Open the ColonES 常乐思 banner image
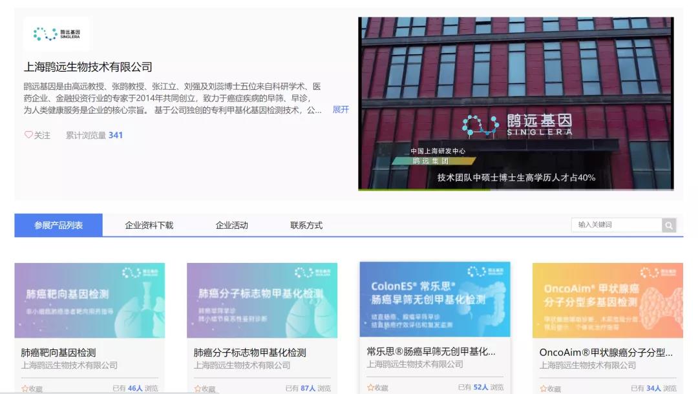Screen dimensions: 698x394 (435, 299)
